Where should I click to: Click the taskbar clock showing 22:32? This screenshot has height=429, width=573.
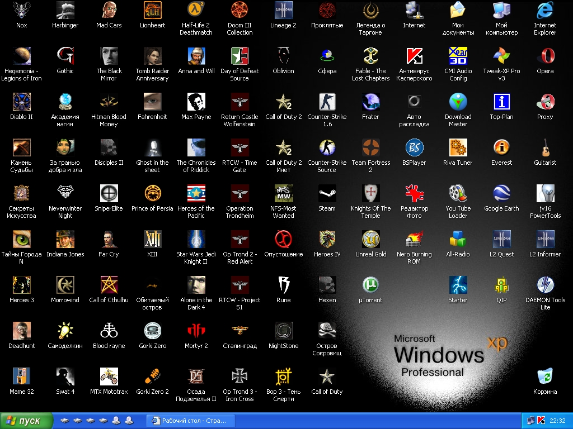pos(557,421)
